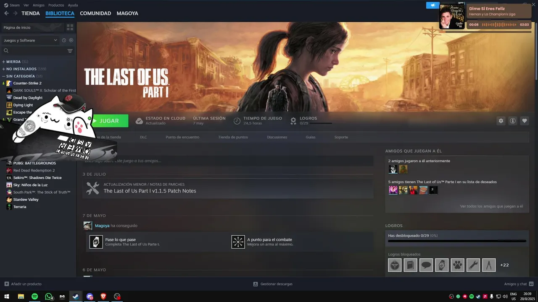
Task: Go to TIENDA tab
Action: click(x=31, y=13)
